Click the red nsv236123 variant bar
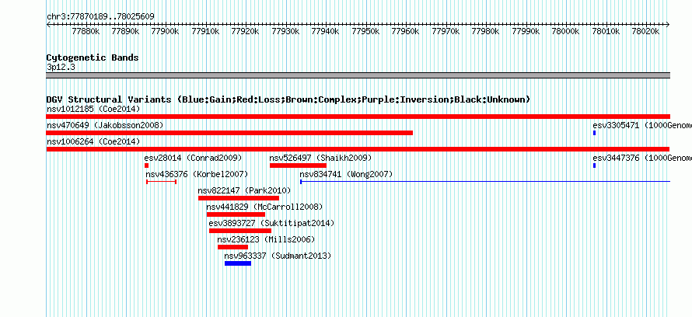Image resolution: width=692 pixels, height=317 pixels. 232,247
